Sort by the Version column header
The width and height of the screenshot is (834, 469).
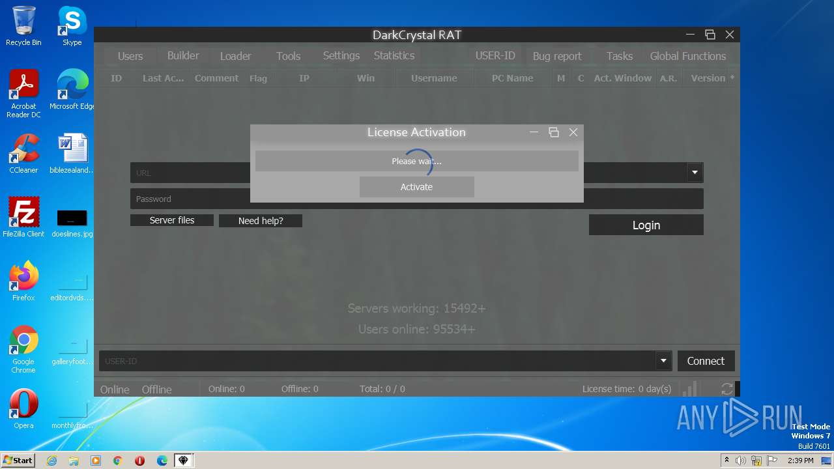[x=708, y=78]
